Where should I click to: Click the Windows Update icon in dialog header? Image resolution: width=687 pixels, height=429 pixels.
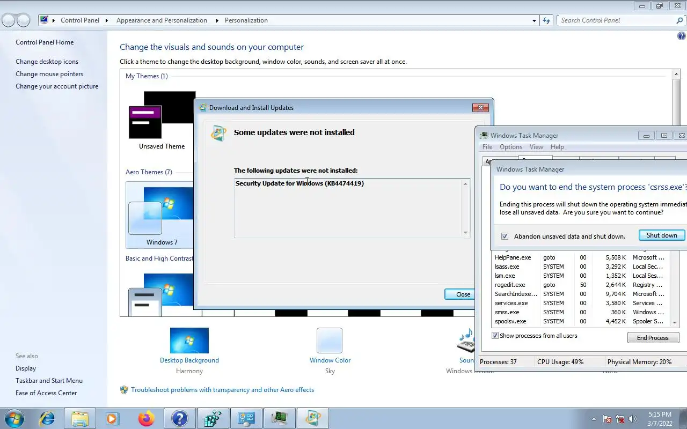pyautogui.click(x=218, y=133)
